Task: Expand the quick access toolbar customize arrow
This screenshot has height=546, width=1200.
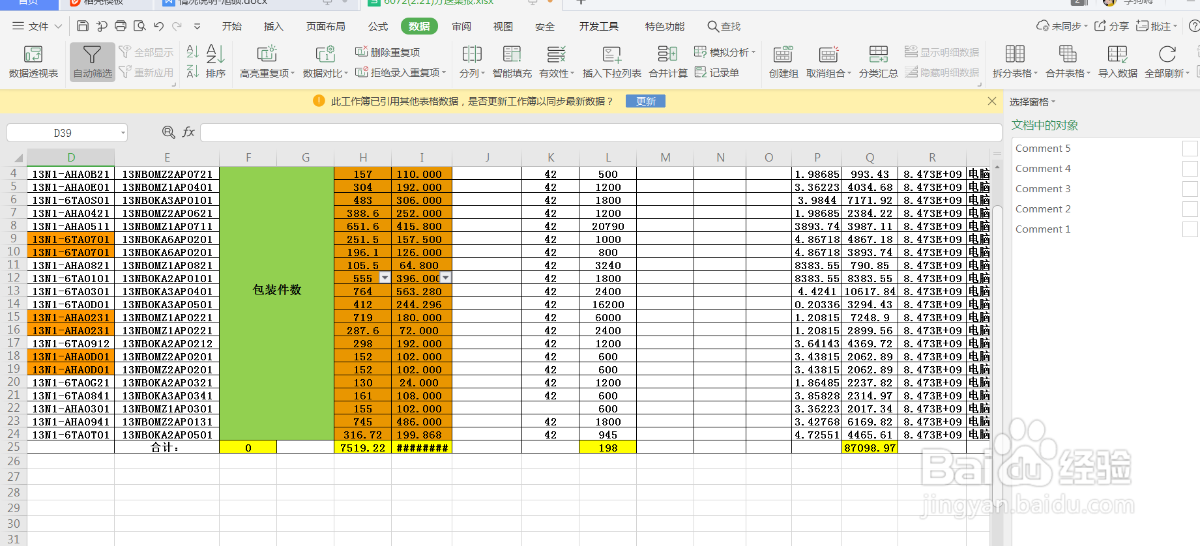Action: (x=197, y=26)
